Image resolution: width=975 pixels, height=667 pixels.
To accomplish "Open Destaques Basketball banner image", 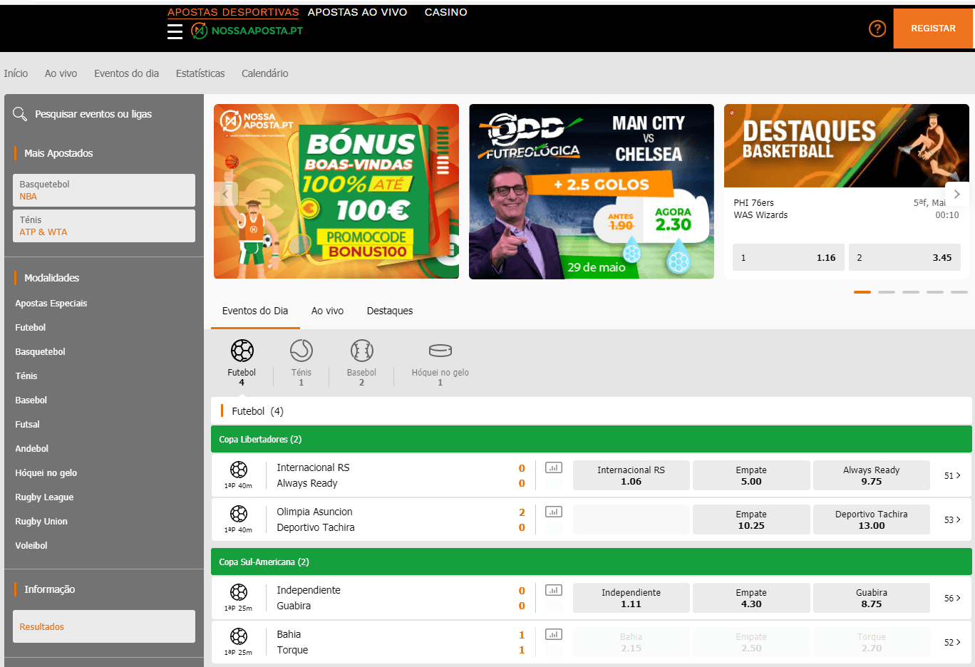I will [x=847, y=145].
